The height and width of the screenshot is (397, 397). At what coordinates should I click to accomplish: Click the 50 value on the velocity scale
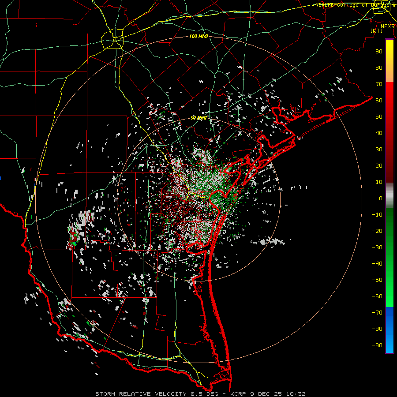click(379, 117)
